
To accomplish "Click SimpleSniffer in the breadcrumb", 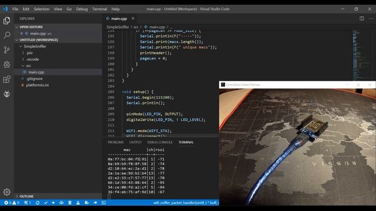I will (117, 27).
